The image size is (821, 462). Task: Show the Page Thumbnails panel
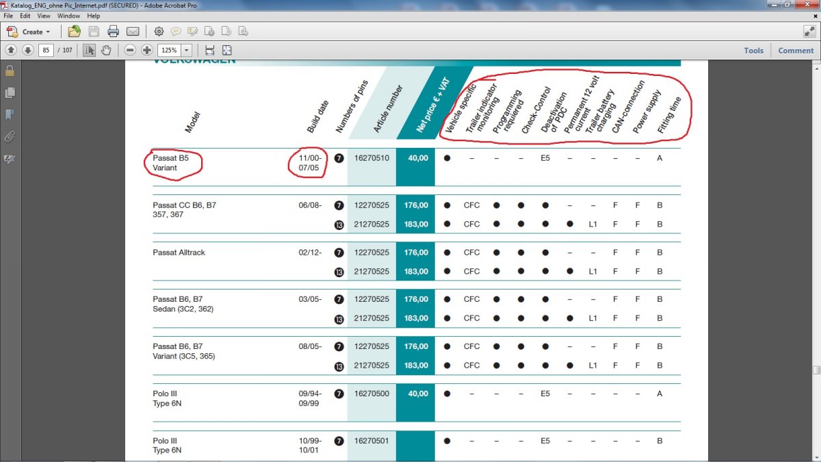[x=10, y=92]
